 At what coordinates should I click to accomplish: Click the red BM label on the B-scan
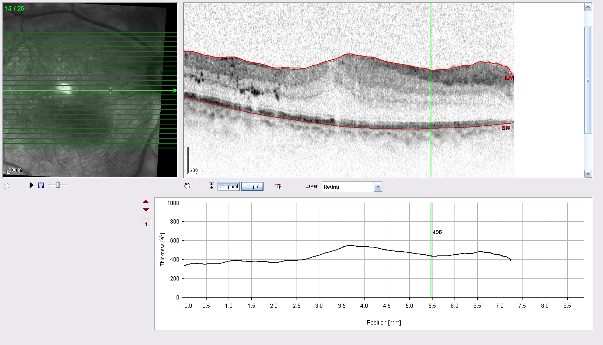coord(506,128)
